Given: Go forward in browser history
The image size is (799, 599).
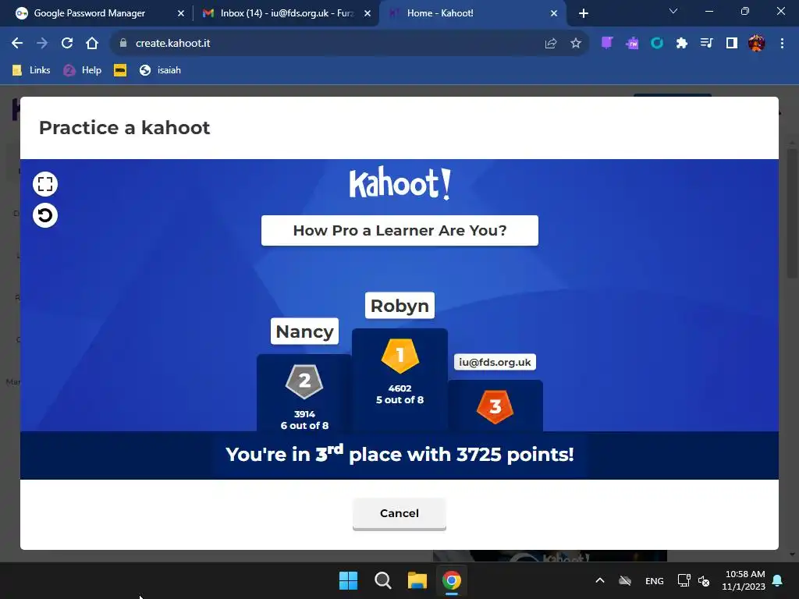Looking at the screenshot, I should [42, 44].
